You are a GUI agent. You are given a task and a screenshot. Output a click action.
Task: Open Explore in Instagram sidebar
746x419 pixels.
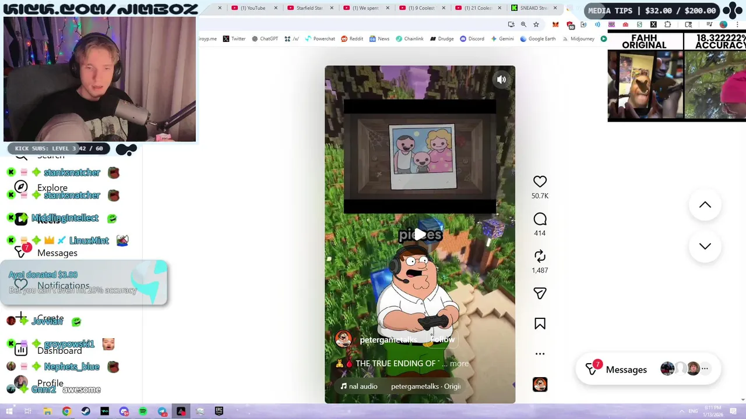[x=41, y=187]
